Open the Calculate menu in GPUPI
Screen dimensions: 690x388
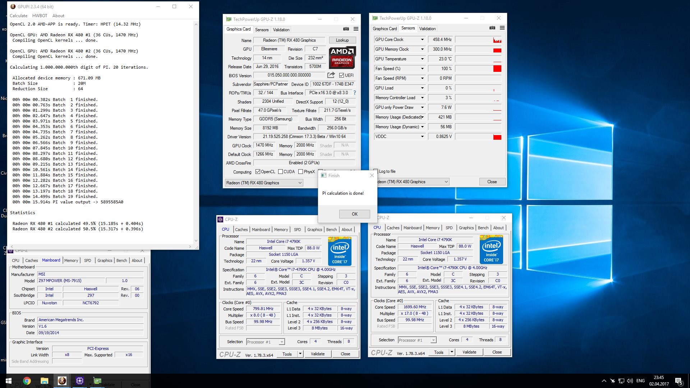(x=19, y=16)
